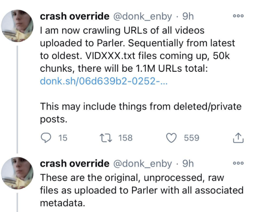Image resolution: width=258 pixels, height=212 pixels.
Task: Like the first tweet with heart icon
Action: (x=171, y=138)
